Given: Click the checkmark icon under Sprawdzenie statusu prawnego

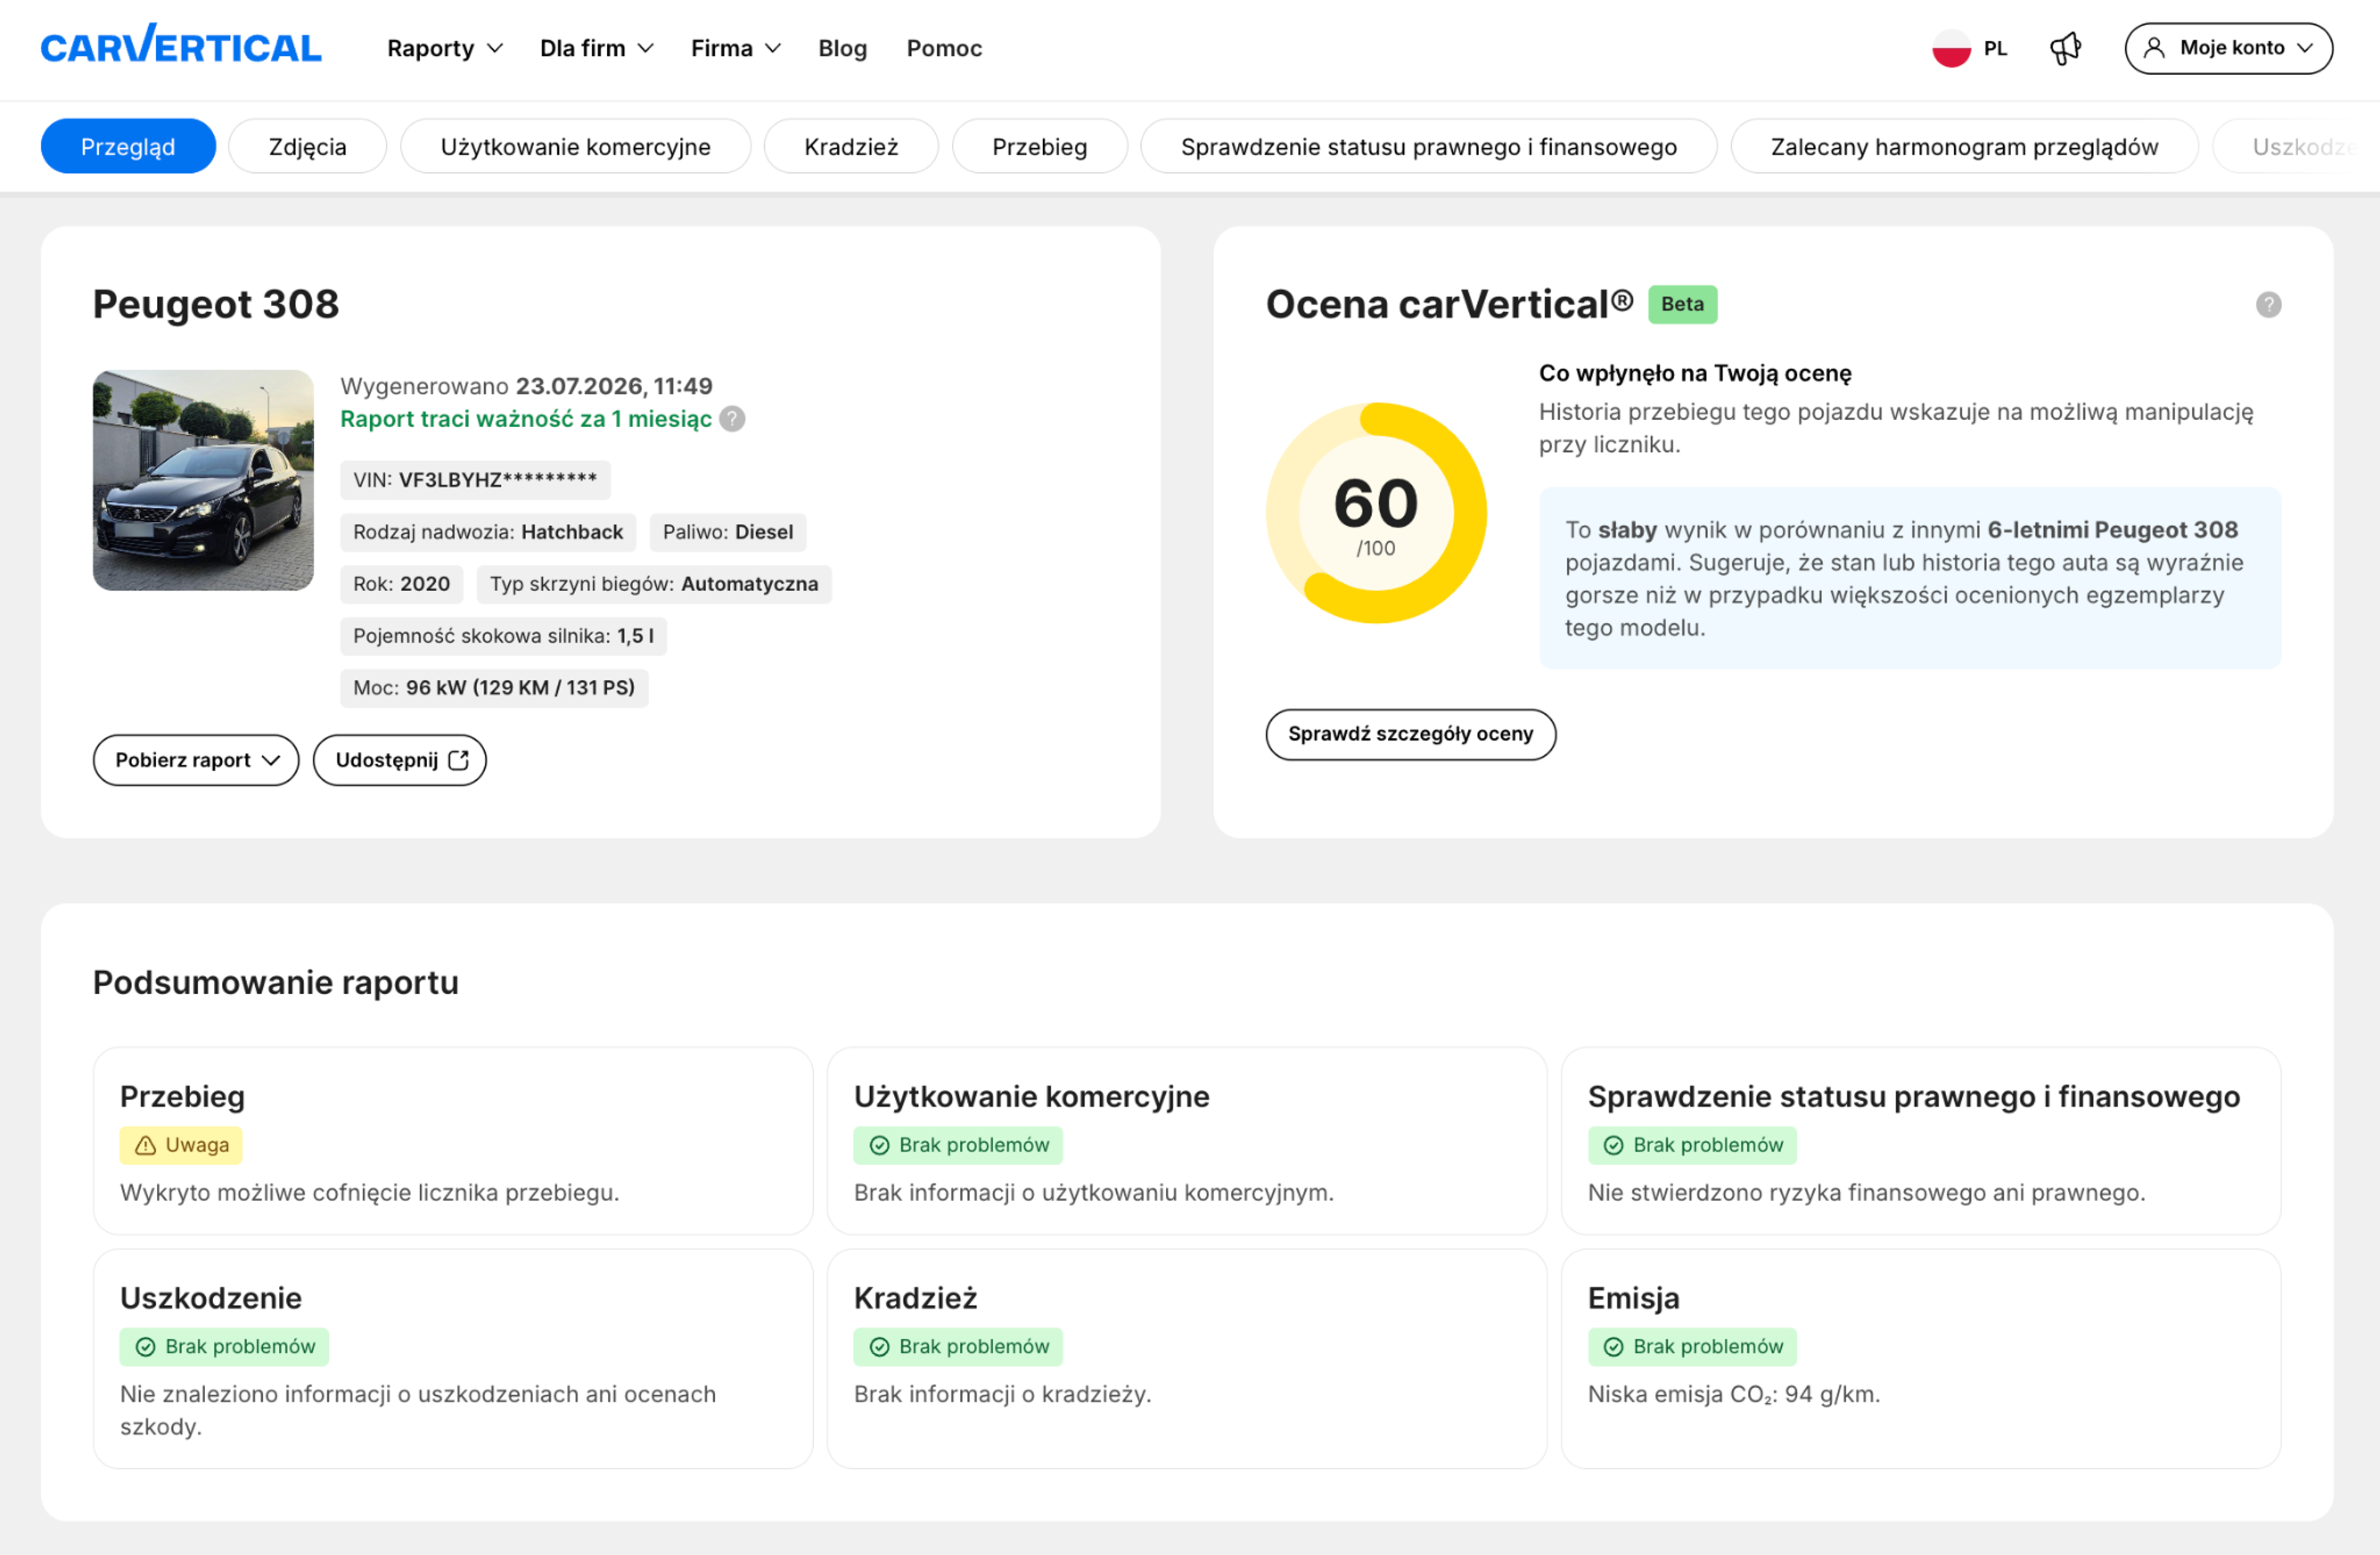Looking at the screenshot, I should click(1613, 1145).
